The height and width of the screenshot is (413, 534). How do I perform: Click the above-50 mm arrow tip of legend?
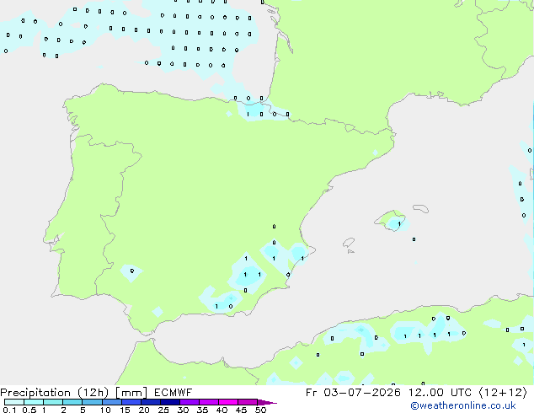pyautogui.click(x=267, y=402)
